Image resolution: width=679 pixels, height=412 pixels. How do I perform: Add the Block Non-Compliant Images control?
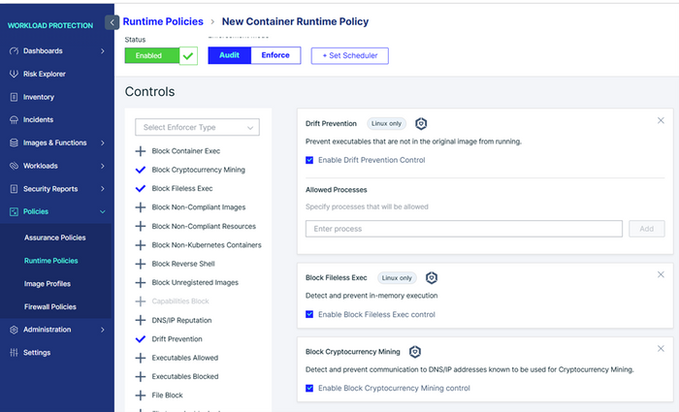click(x=141, y=207)
